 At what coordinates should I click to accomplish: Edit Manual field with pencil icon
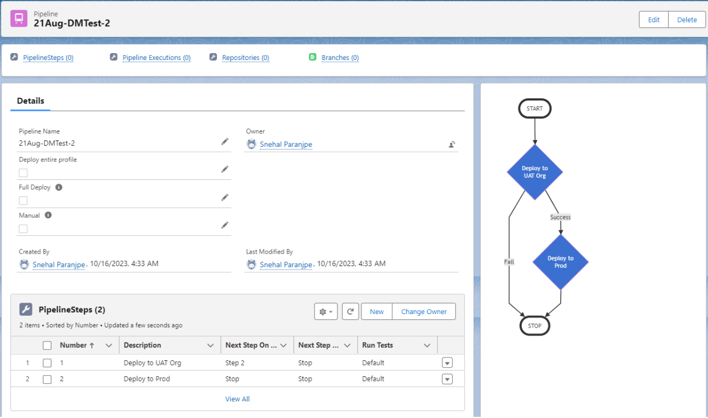click(x=224, y=225)
